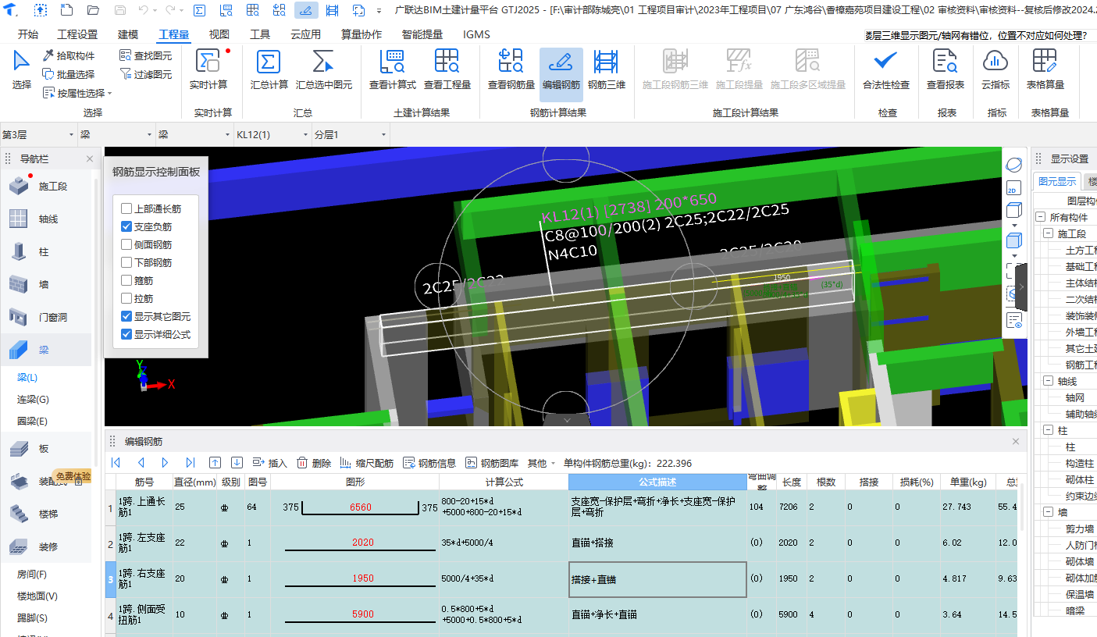
Task: Open the 分层1 layer dropdown
Action: (x=350, y=135)
